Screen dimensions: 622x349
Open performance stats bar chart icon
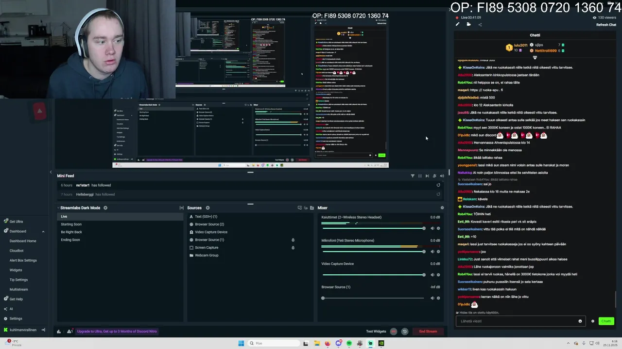click(x=59, y=332)
